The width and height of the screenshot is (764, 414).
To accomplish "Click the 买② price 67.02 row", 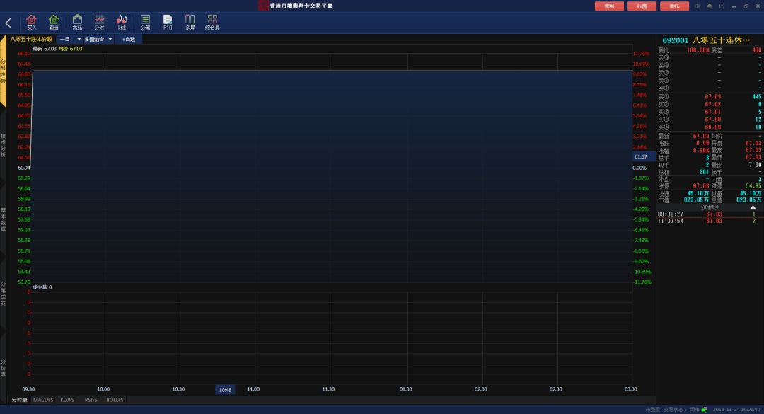I will [710, 104].
